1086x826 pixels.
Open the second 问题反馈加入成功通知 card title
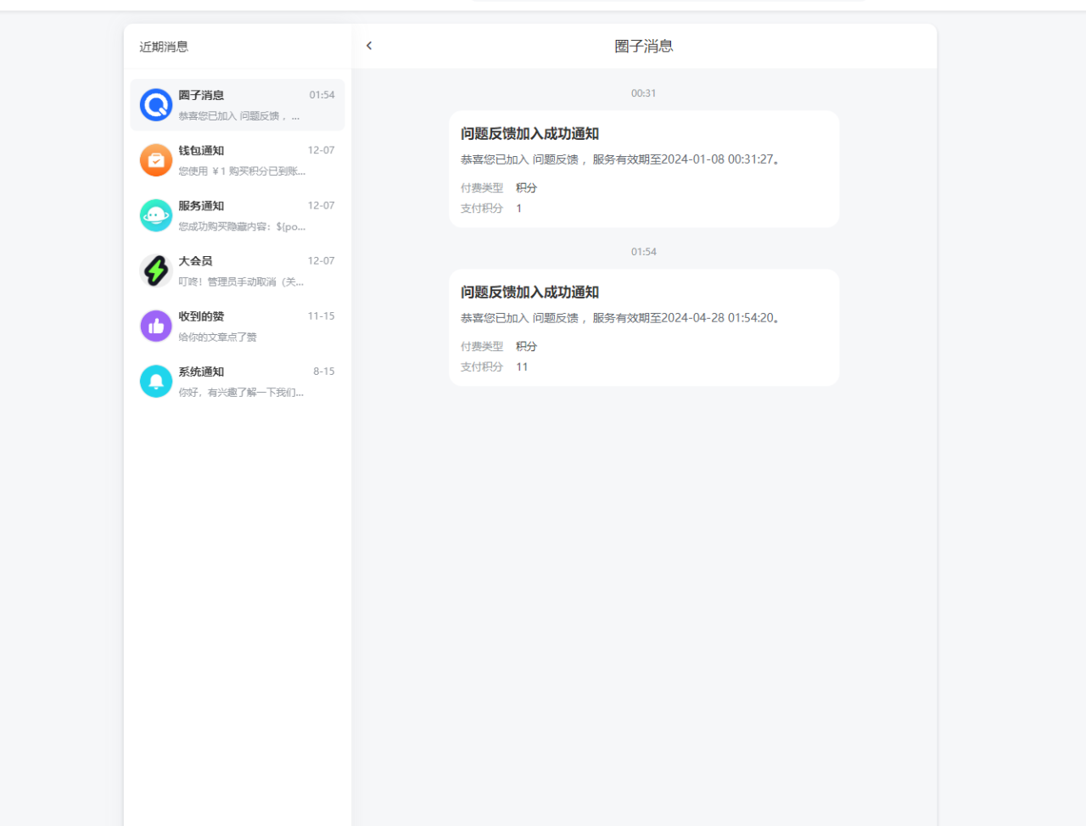pos(529,293)
